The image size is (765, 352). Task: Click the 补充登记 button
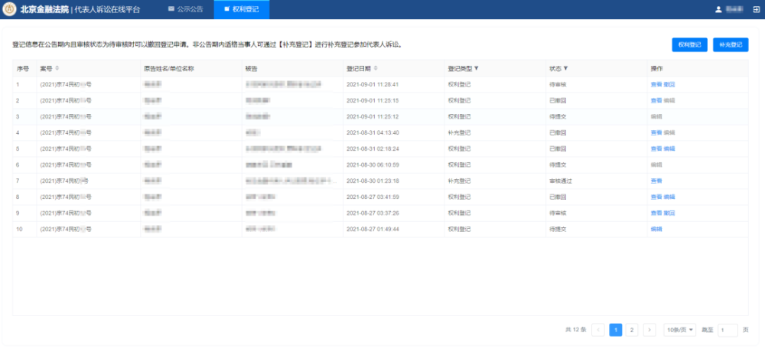click(731, 44)
